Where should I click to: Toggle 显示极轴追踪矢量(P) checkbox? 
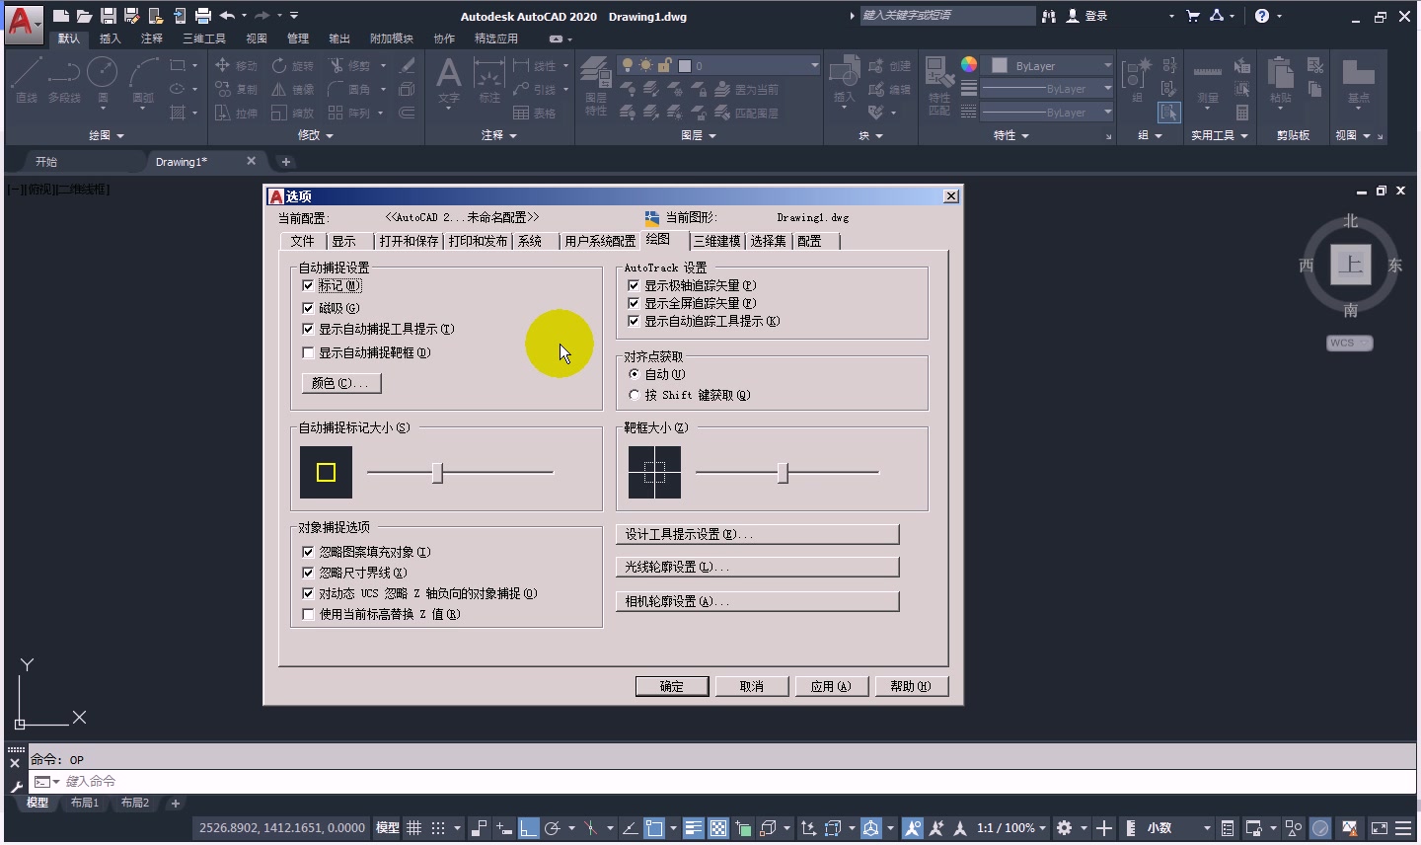[x=634, y=285]
